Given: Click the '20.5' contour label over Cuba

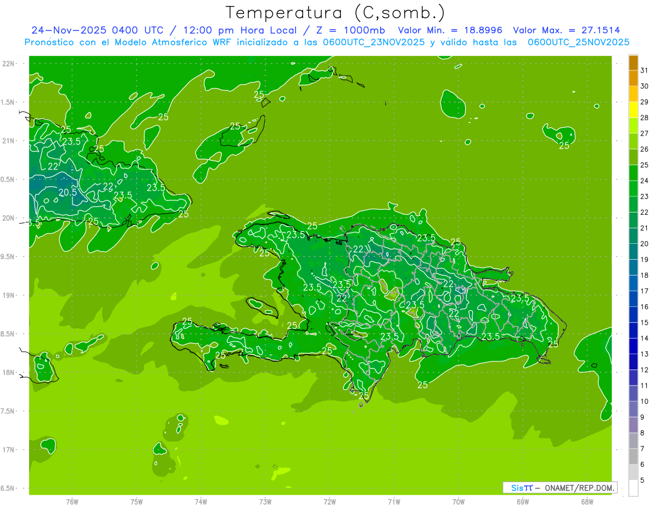Looking at the screenshot, I should pos(68,192).
